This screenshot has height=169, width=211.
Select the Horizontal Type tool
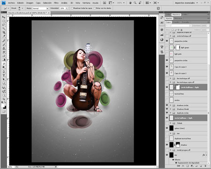coord(4,76)
